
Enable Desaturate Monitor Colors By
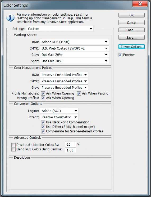pyautogui.click(x=13, y=145)
